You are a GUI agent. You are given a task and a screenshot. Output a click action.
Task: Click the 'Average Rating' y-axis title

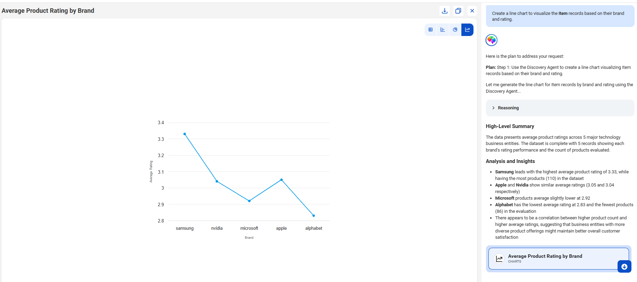pyautogui.click(x=151, y=172)
